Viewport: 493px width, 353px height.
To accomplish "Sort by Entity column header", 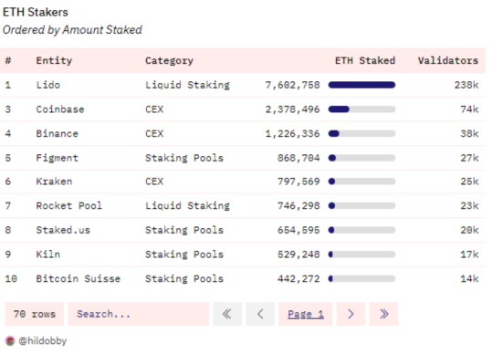I will (54, 60).
